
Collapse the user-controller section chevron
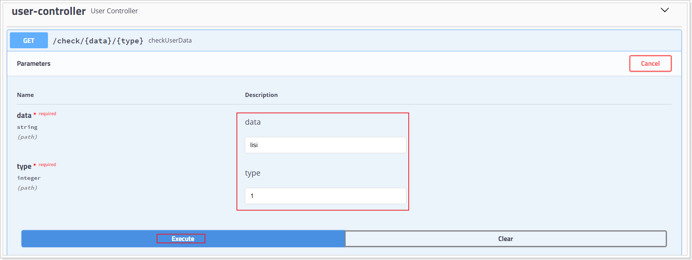point(665,10)
